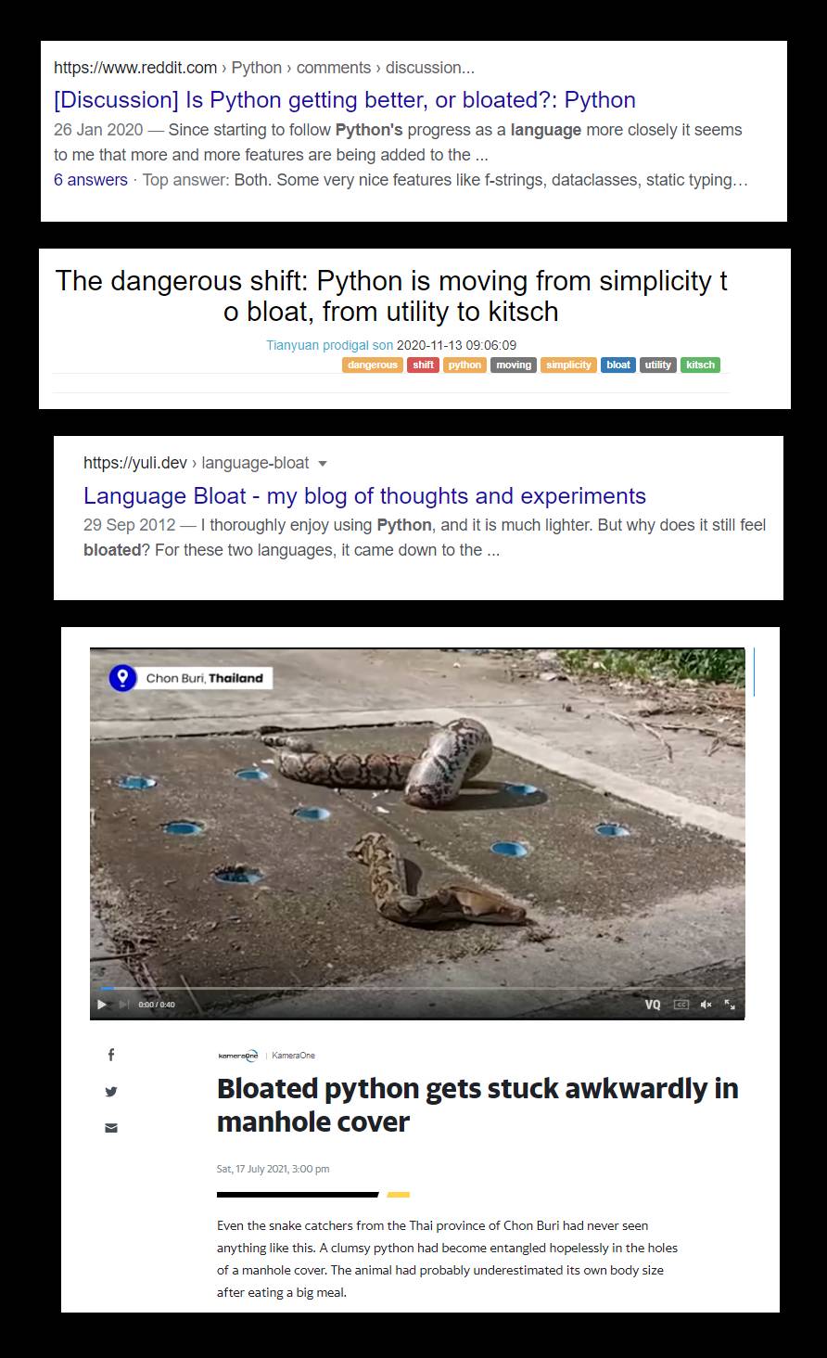Image resolution: width=827 pixels, height=1358 pixels.
Task: Select the 'kitsch' tag
Action: pyautogui.click(x=700, y=365)
